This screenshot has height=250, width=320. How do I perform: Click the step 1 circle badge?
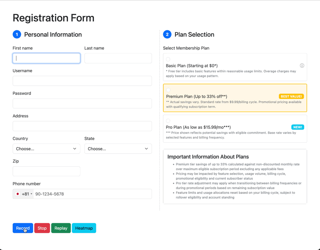pos(17,34)
